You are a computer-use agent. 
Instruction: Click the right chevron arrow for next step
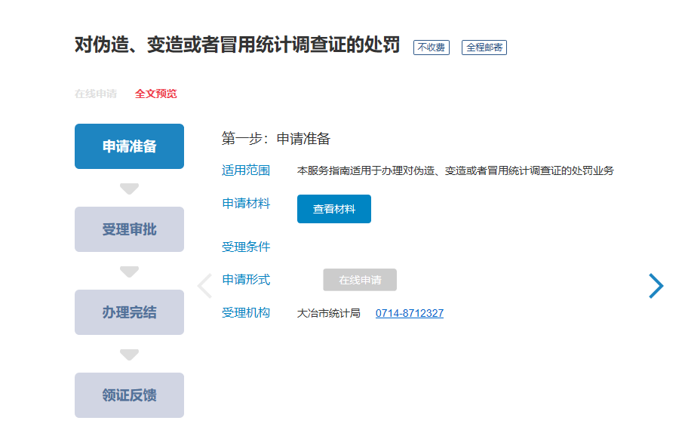pos(656,285)
